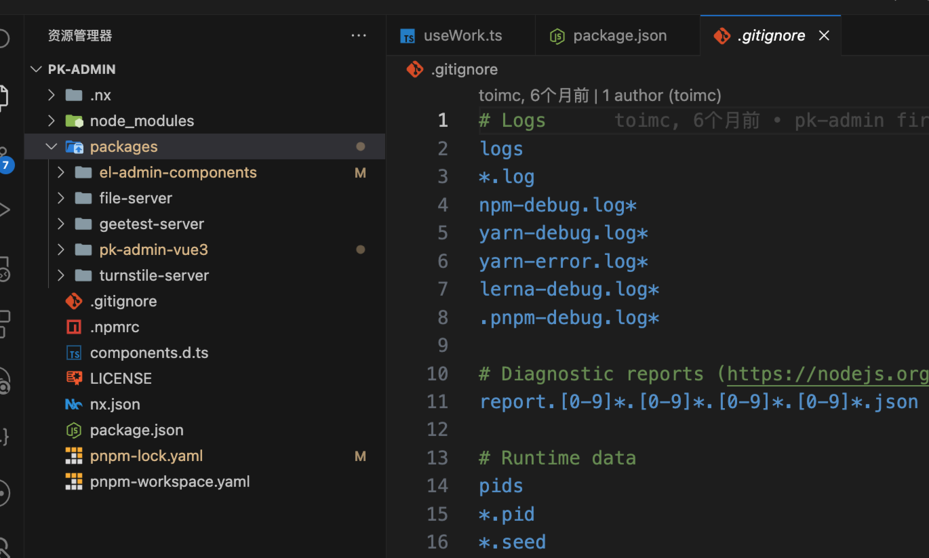The height and width of the screenshot is (558, 929).
Task: Switch to the package.json editor tab
Action: click(619, 36)
